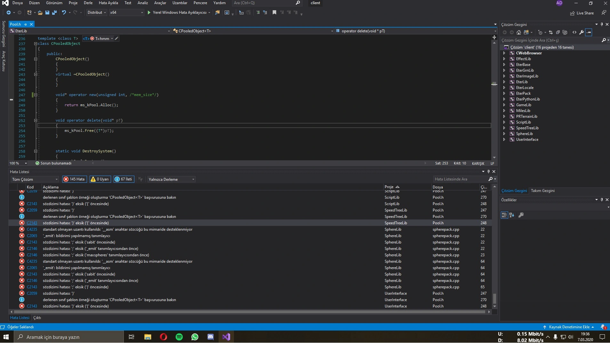Image resolution: width=610 pixels, height=343 pixels.
Task: Open a file with the folder toolbar icon
Action: [40, 12]
